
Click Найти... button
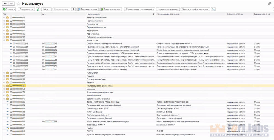coord(46,9)
